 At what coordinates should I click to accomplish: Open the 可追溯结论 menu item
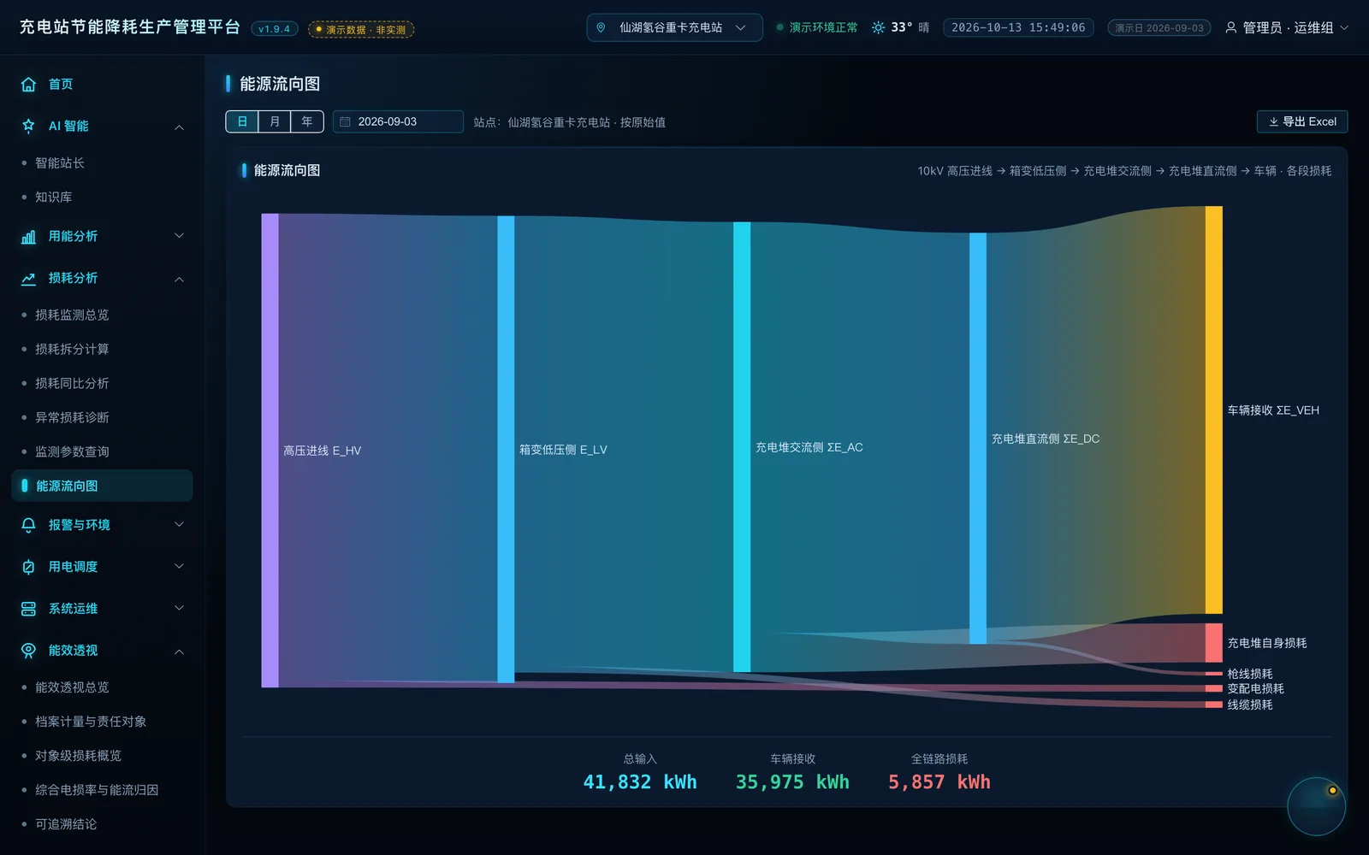[102, 824]
